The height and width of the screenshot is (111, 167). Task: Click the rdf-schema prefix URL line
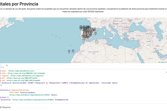click(26, 73)
